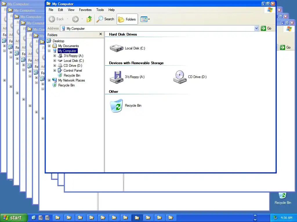
Task: Expand CD Drive (D:) tree node
Action: [x=55, y=66]
